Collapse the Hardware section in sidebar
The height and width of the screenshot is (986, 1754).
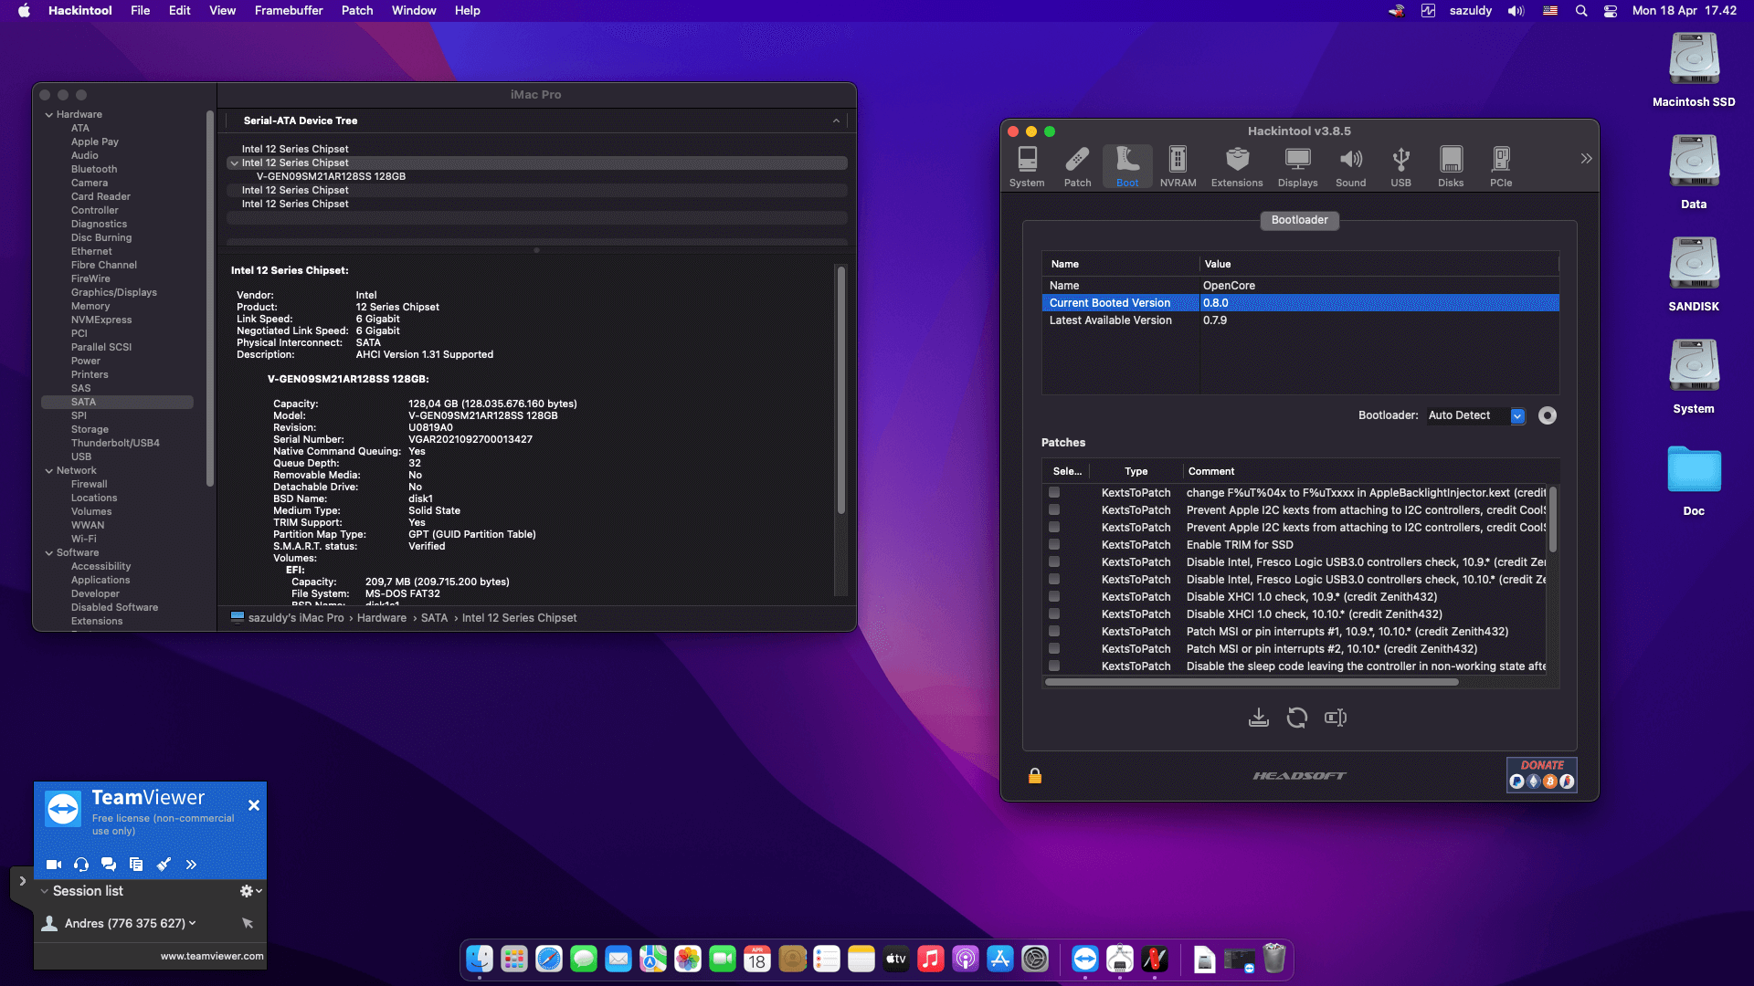[x=49, y=115]
